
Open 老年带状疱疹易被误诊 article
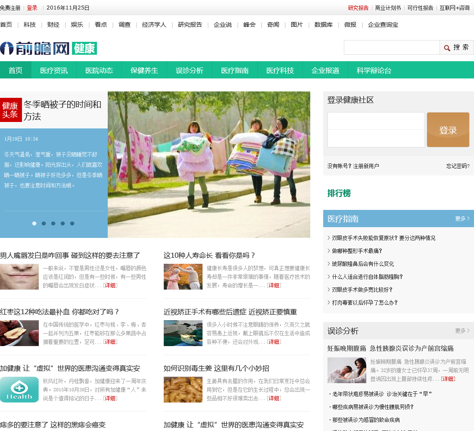click(x=382, y=394)
